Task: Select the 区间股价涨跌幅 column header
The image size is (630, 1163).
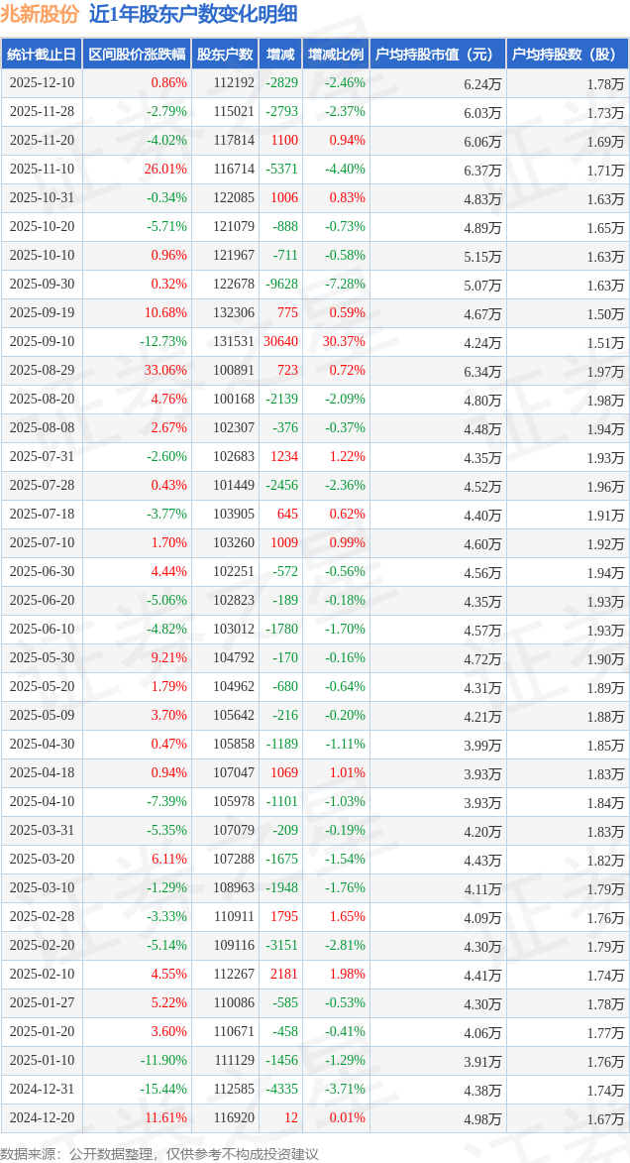Action: (x=136, y=55)
